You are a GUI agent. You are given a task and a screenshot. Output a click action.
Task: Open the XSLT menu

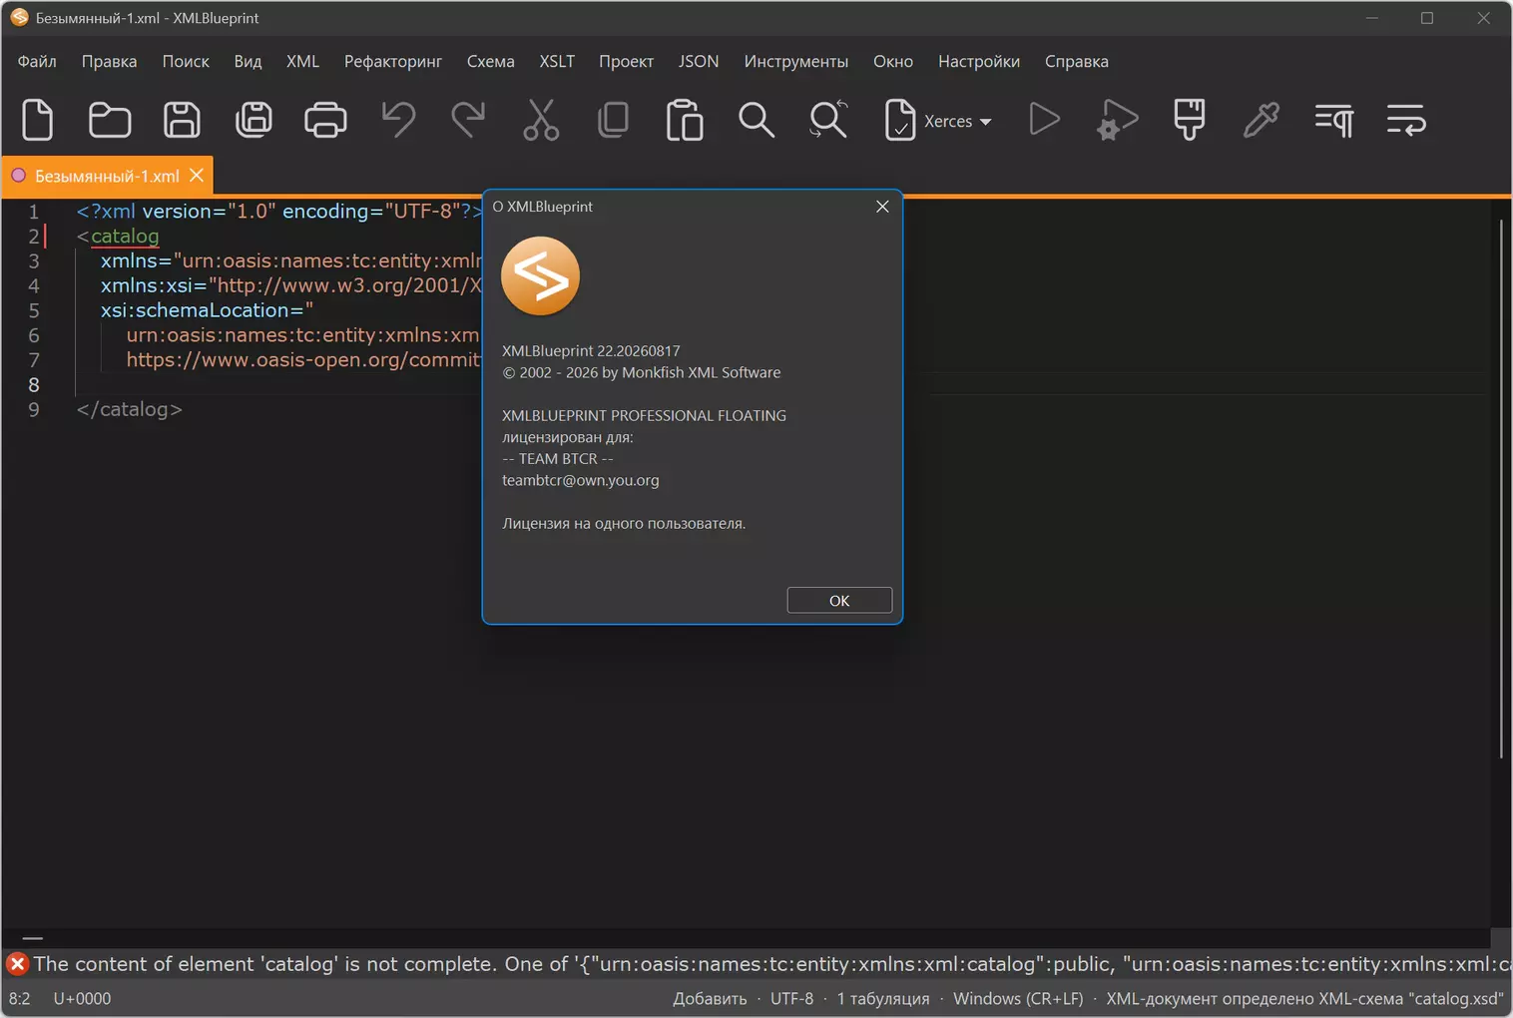(x=557, y=62)
